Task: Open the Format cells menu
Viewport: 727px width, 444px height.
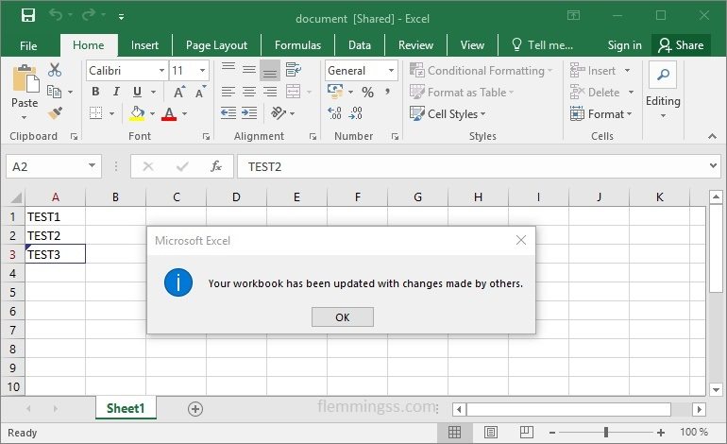Action: click(x=600, y=113)
